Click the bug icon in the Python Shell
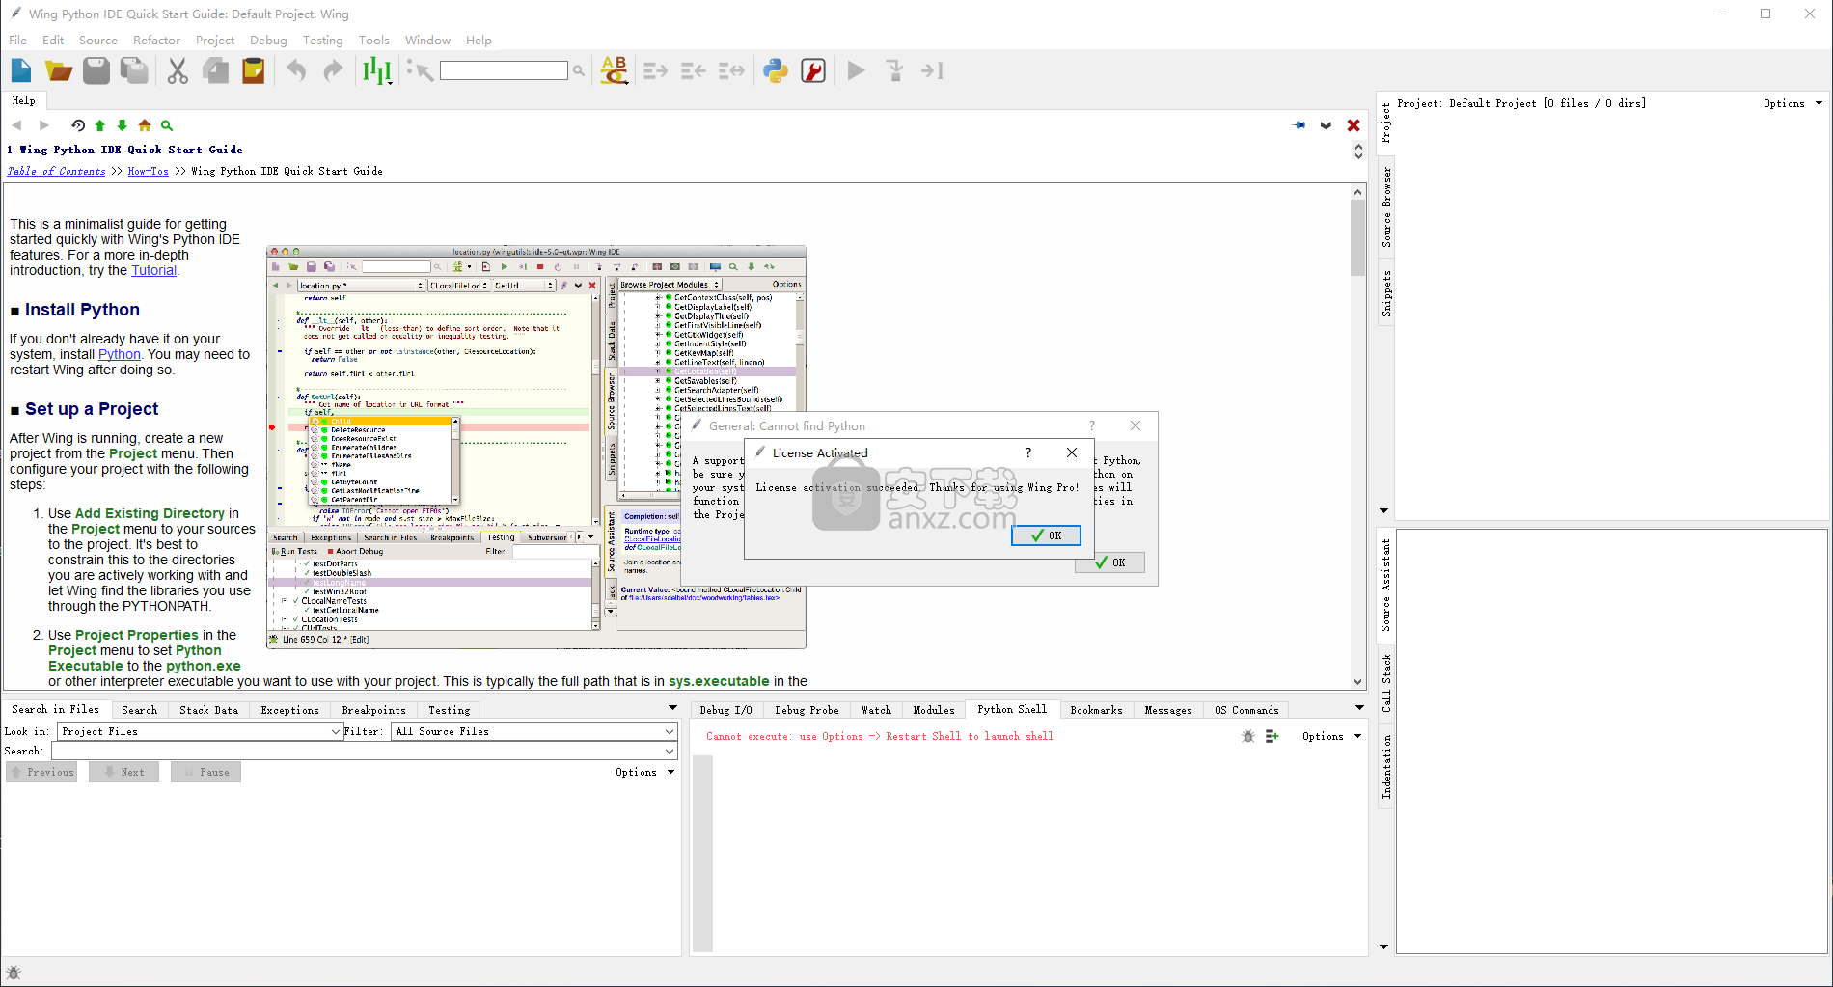The image size is (1833, 987). [x=1248, y=736]
